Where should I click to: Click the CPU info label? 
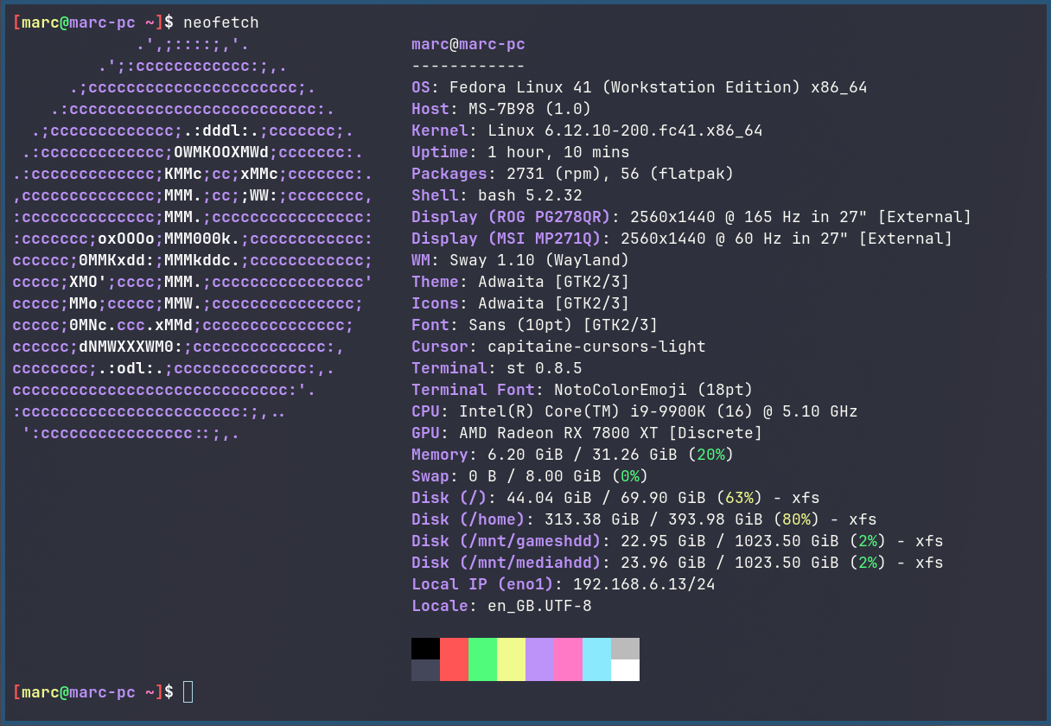click(x=425, y=411)
